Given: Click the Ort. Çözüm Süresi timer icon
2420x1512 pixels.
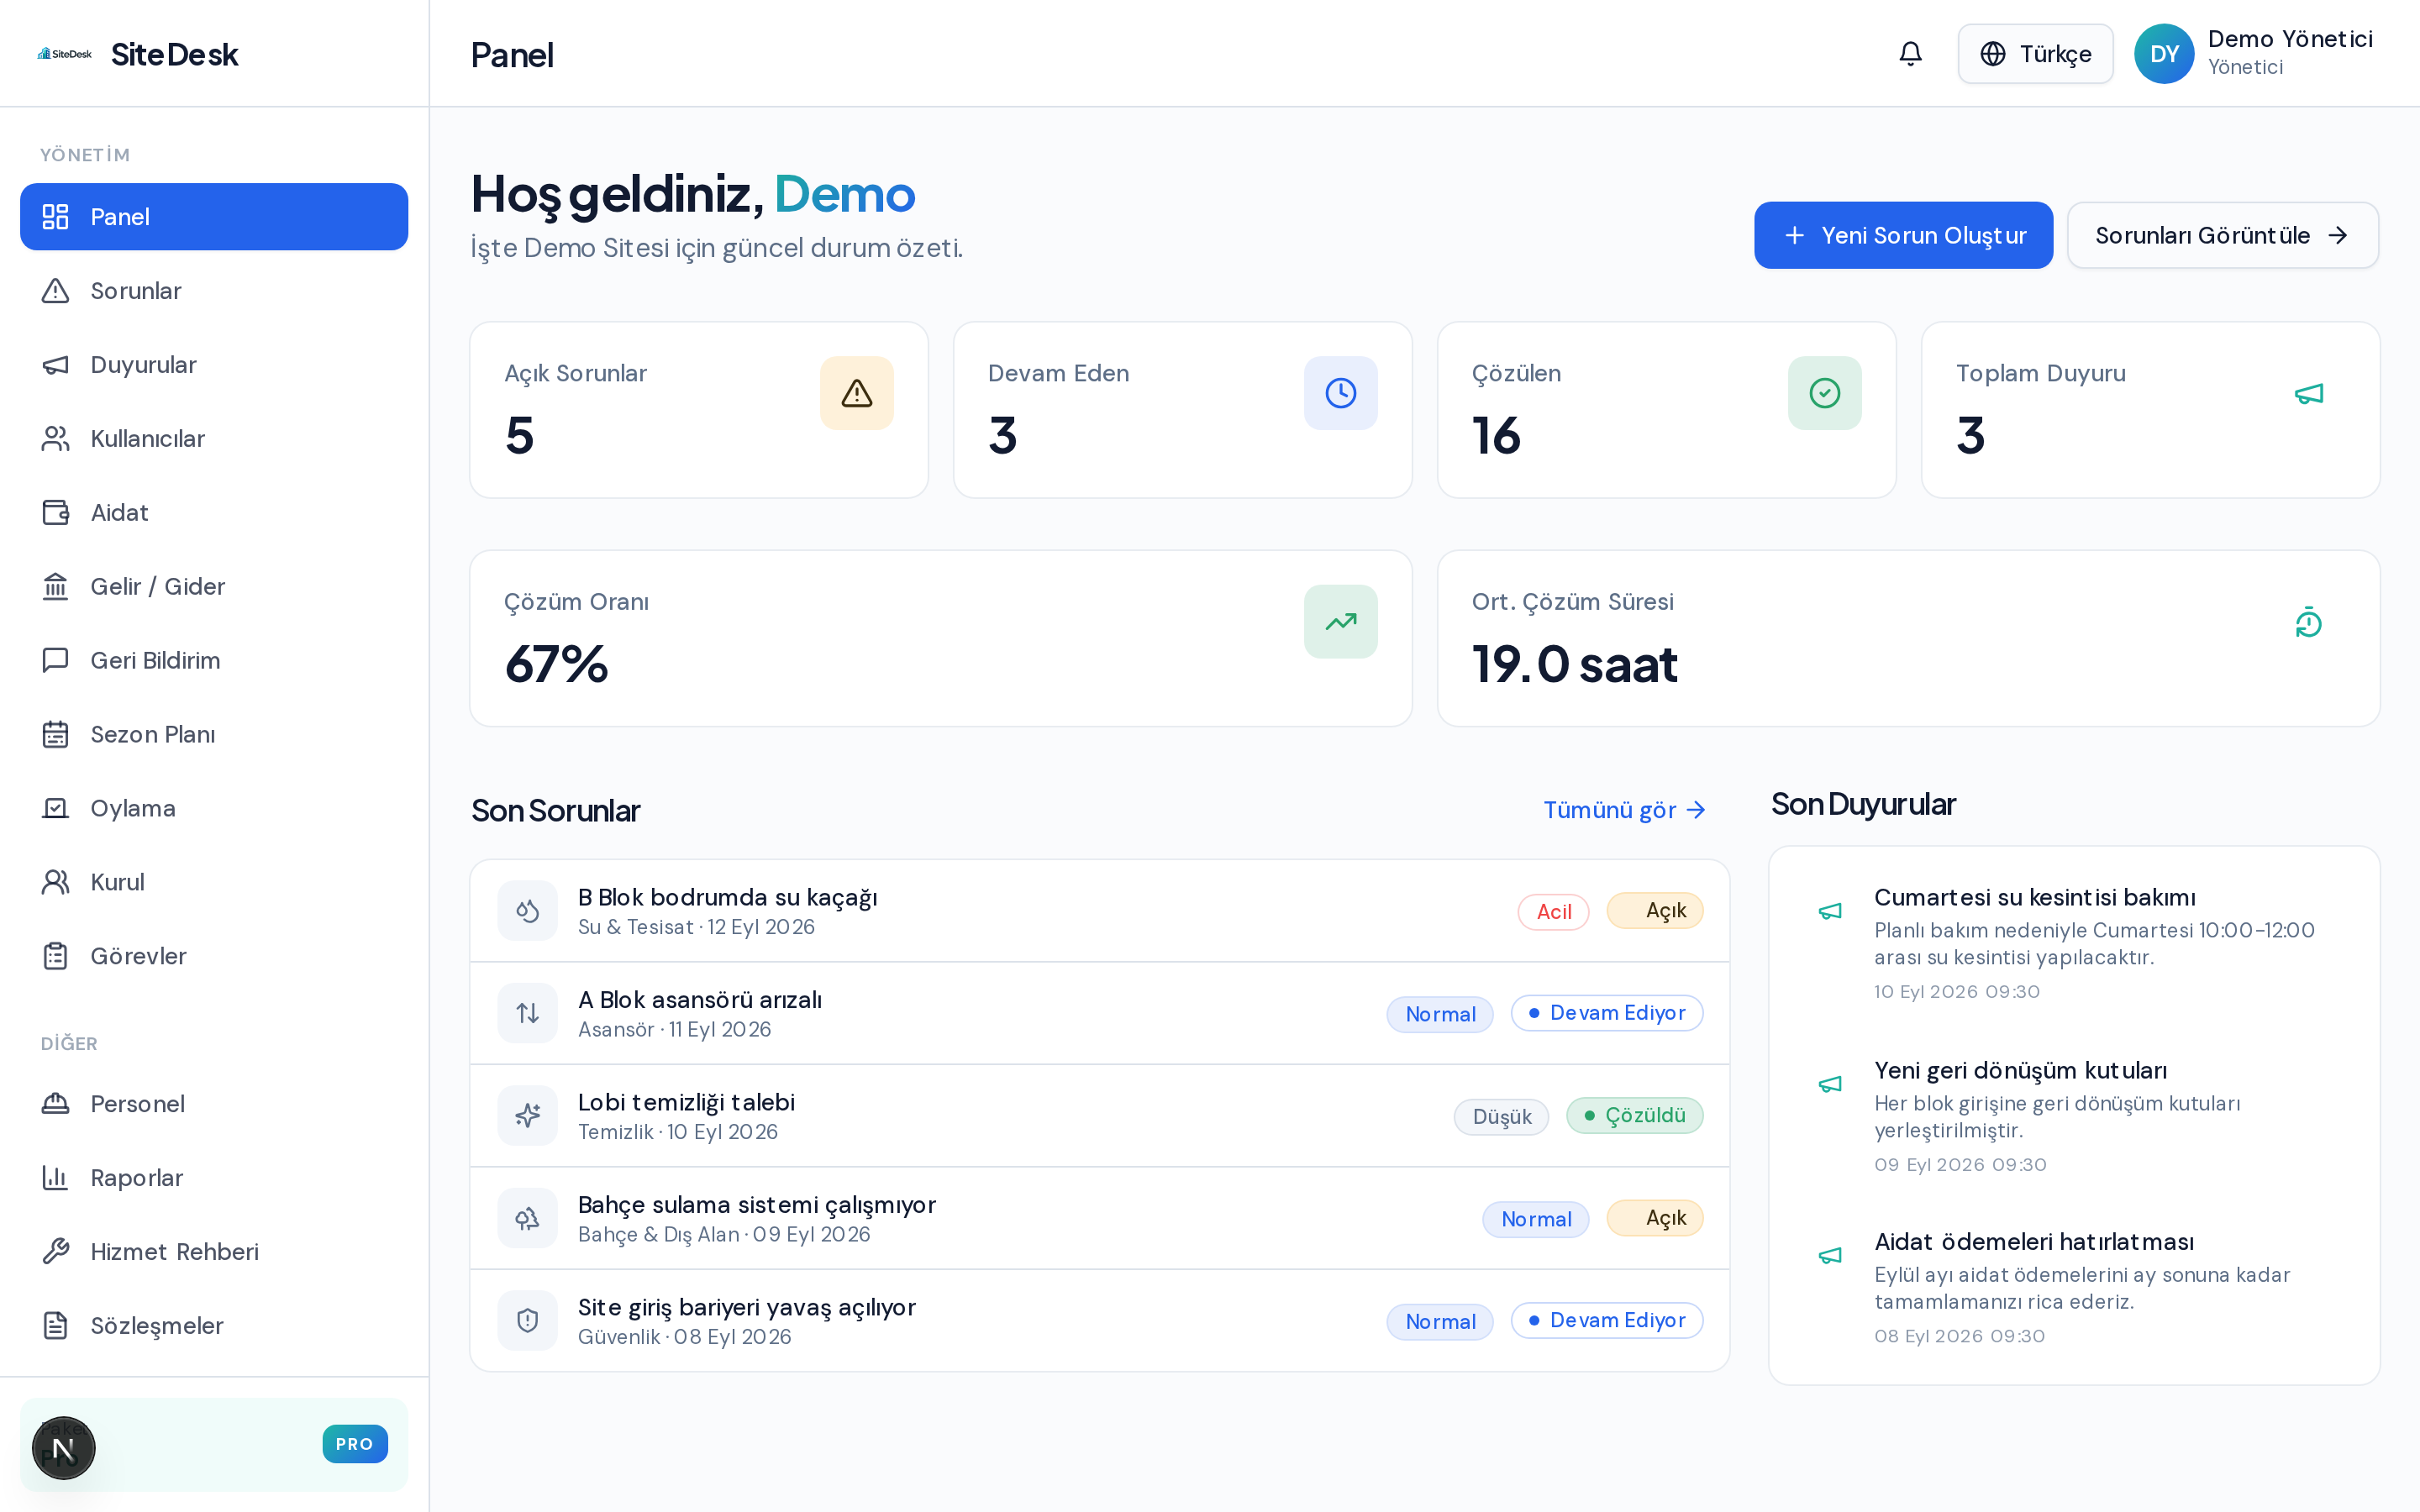Looking at the screenshot, I should pos(2308,622).
